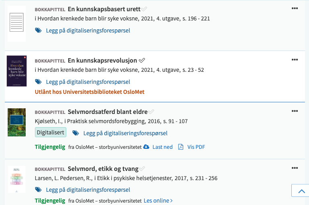
Task: Open more options for En kunnskapsbasert urett
Action: pyautogui.click(x=295, y=8)
